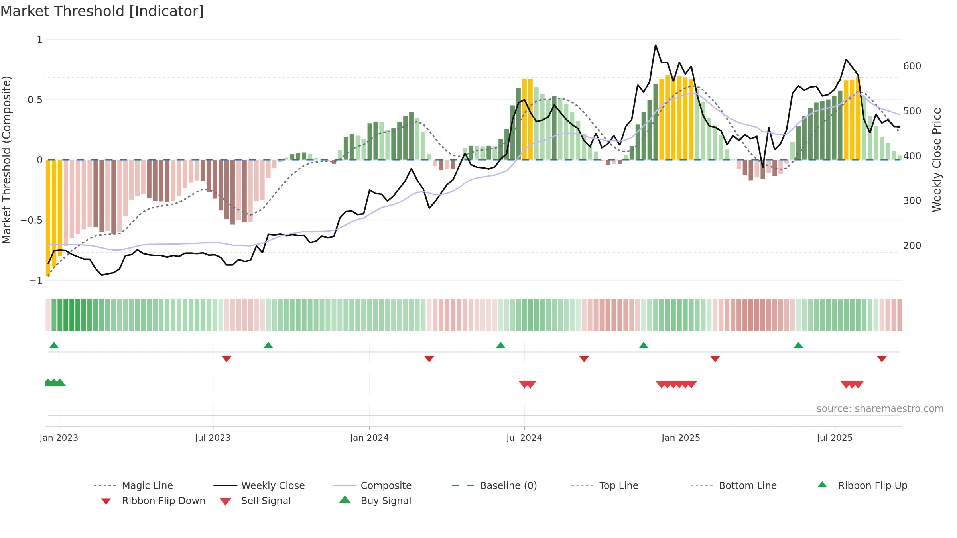Click the 300 price axis label
957x538 pixels.
912,200
